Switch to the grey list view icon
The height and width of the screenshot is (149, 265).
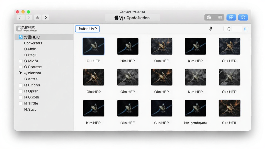220,17
